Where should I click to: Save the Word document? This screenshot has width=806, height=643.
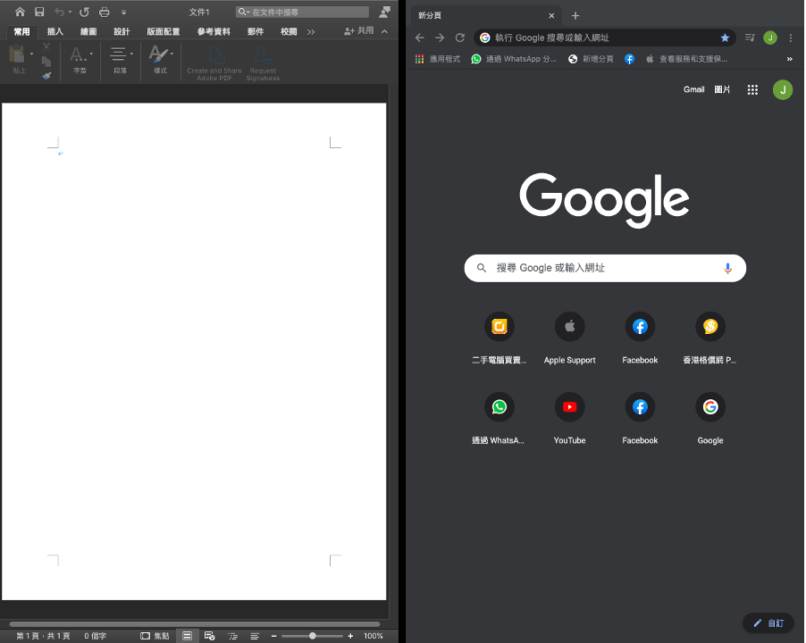pyautogui.click(x=39, y=12)
